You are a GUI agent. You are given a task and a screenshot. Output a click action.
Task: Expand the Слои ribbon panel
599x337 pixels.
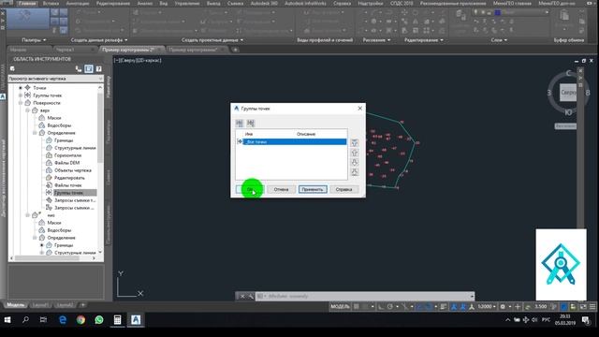click(499, 39)
